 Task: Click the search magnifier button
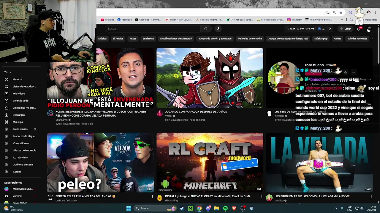point(206,29)
